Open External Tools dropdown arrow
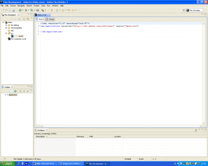Viewport: 208px width, 166px height. pos(45,10)
